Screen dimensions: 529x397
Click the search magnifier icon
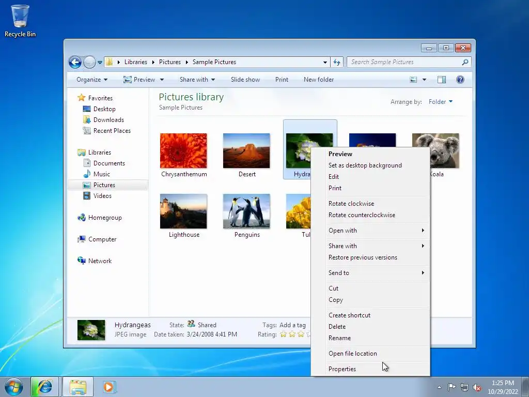[x=465, y=62]
